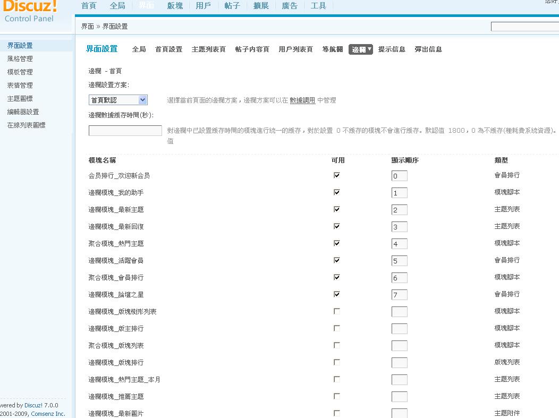The height and width of the screenshot is (418, 559).
Task: Go to the 用戶 top menu
Action: point(203,6)
